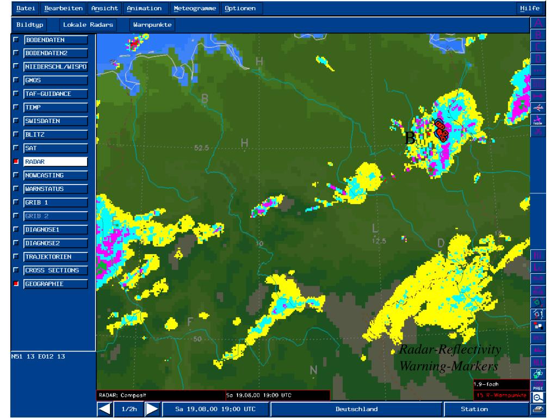Image resolution: width=557 pixels, height=418 pixels.
Task: Enable the SAT checkbox
Action: point(16,148)
